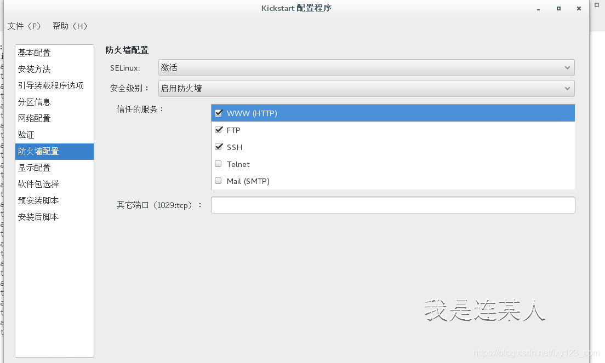This screenshot has height=363, width=605.
Task: Enable the Telnet trusted service
Action: (218, 164)
